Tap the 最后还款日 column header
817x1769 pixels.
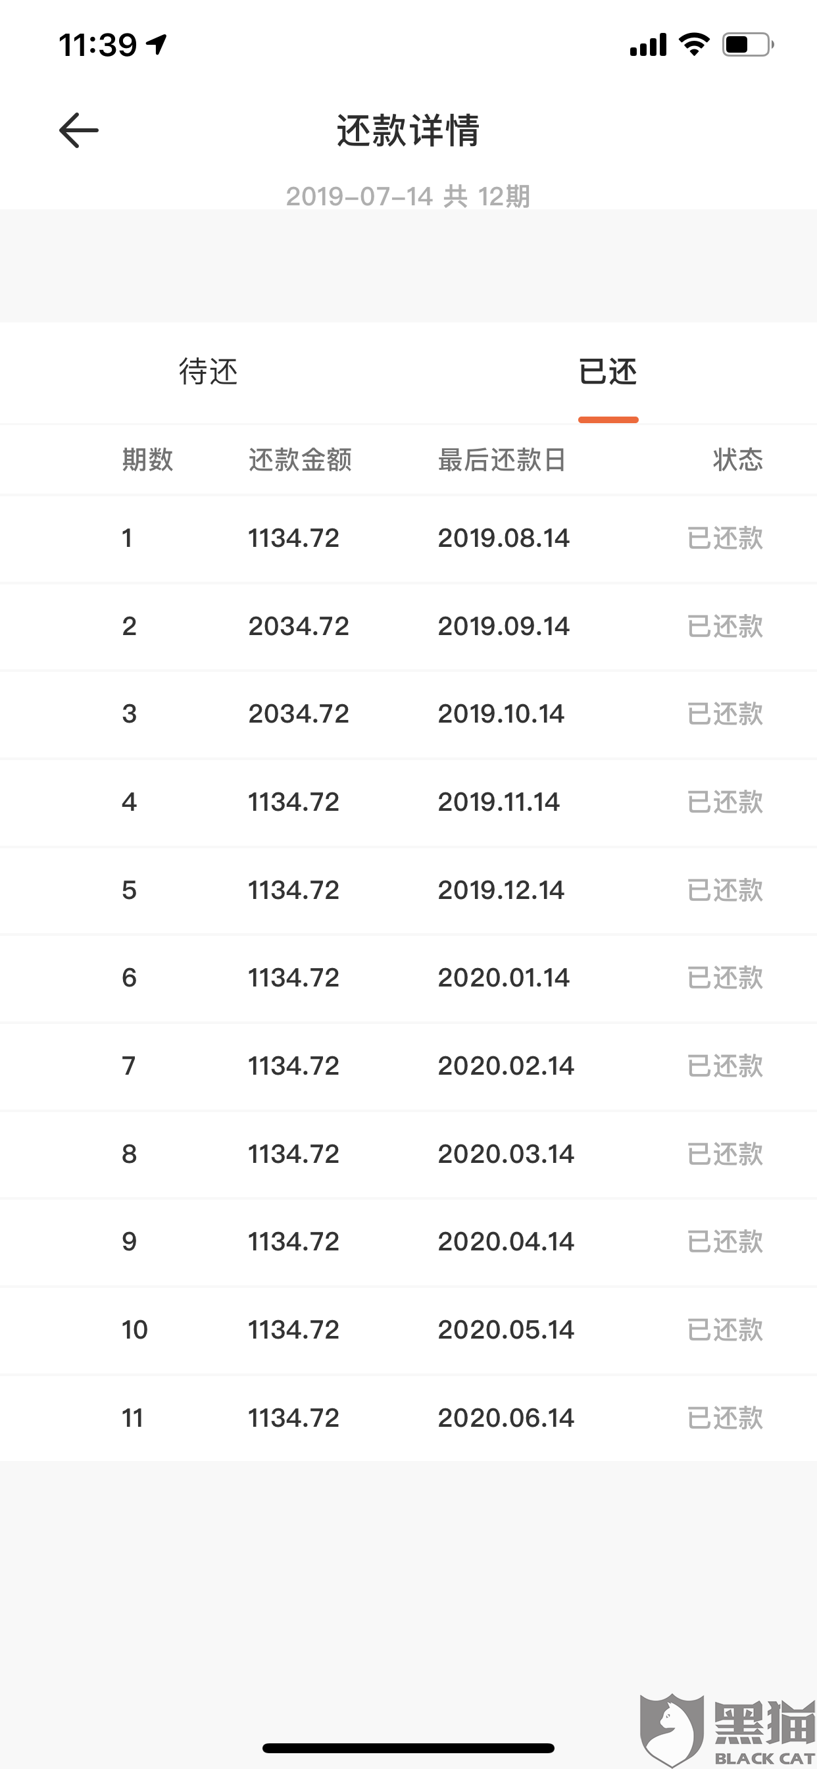click(502, 460)
